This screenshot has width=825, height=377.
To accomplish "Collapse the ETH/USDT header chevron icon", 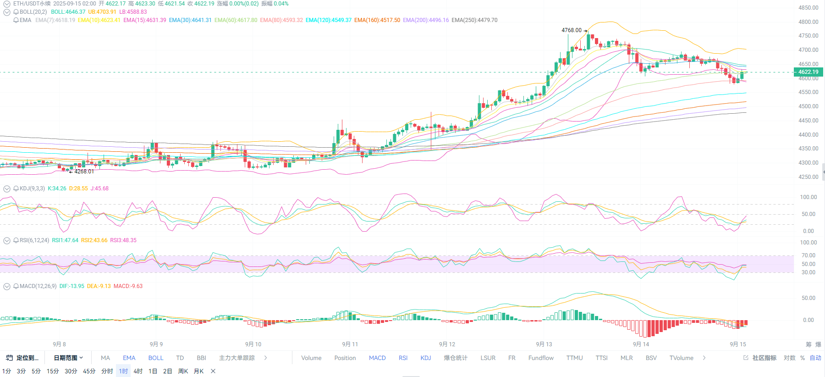I will (x=7, y=4).
